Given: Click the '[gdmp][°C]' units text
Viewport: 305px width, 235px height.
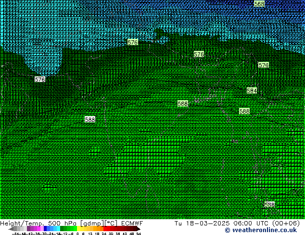Looking at the screenshot, I should pyautogui.click(x=99, y=223).
